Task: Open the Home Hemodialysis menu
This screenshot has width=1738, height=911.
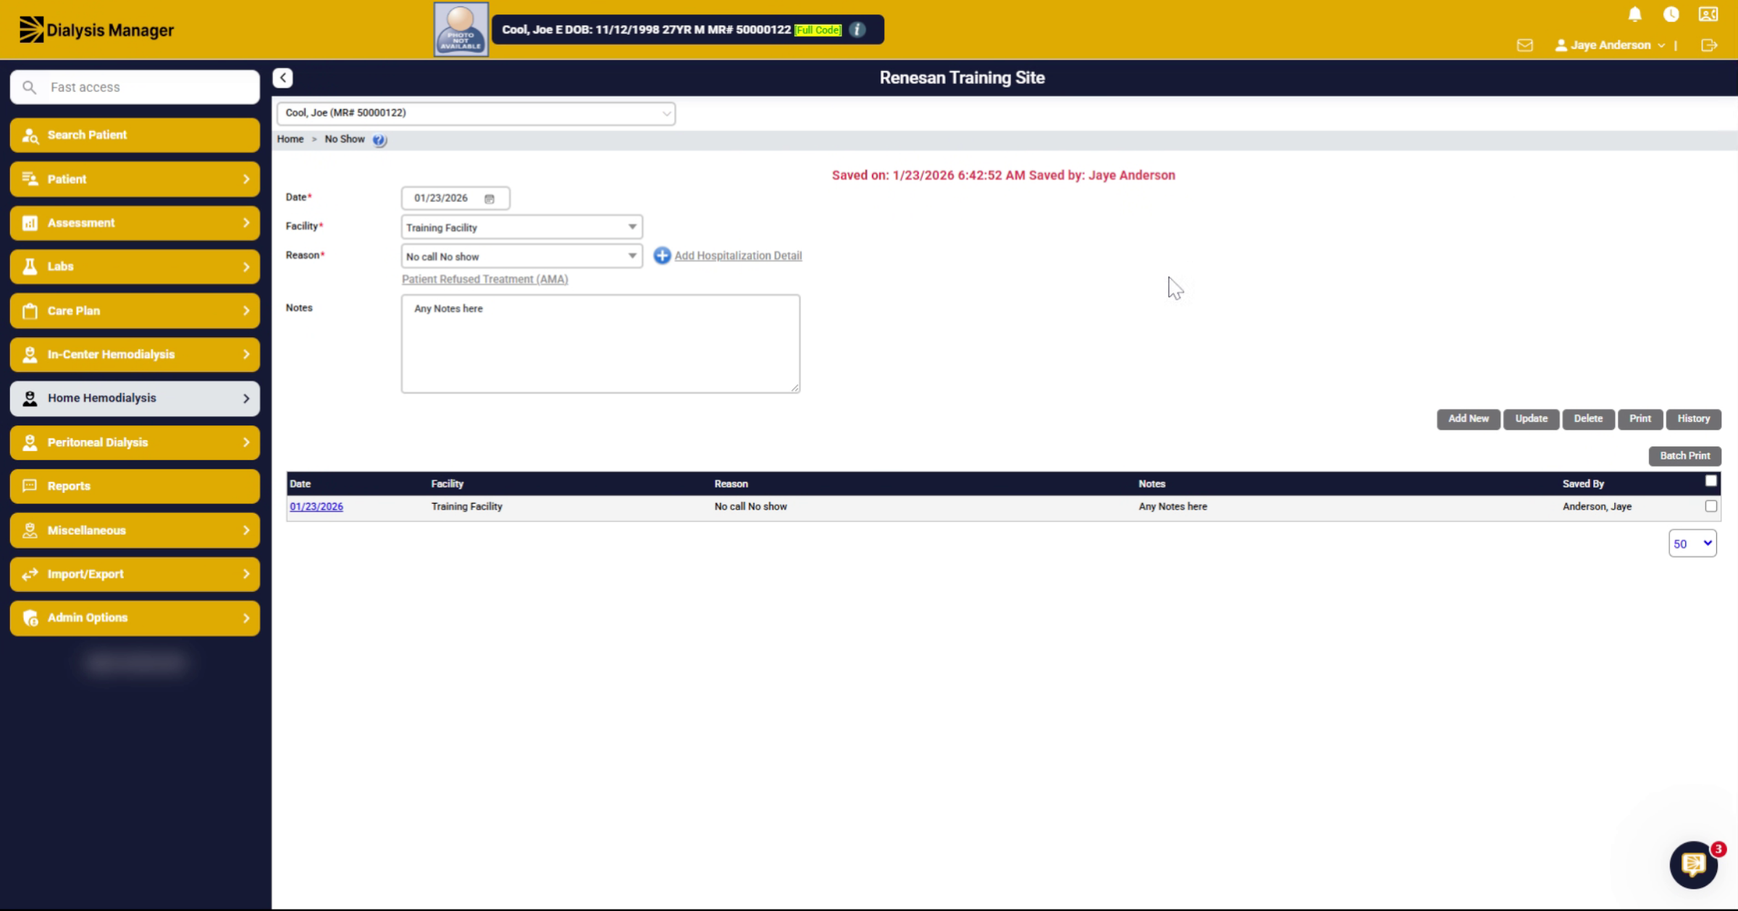Action: (x=135, y=398)
